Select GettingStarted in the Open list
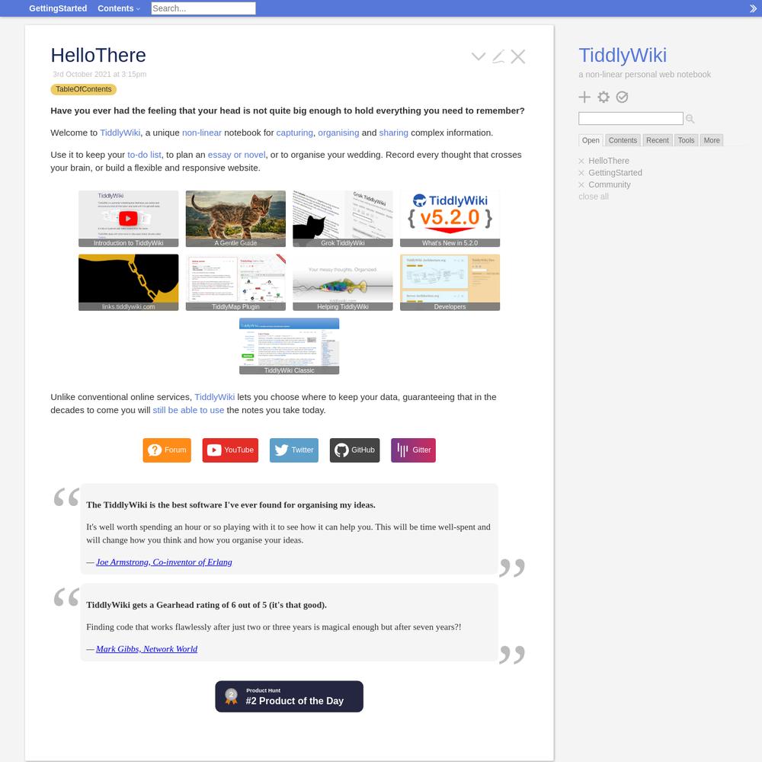 [615, 173]
